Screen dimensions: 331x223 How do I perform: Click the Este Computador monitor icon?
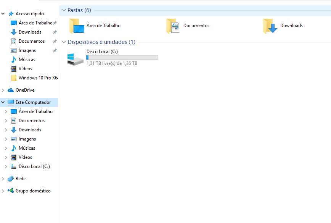[x=11, y=102]
